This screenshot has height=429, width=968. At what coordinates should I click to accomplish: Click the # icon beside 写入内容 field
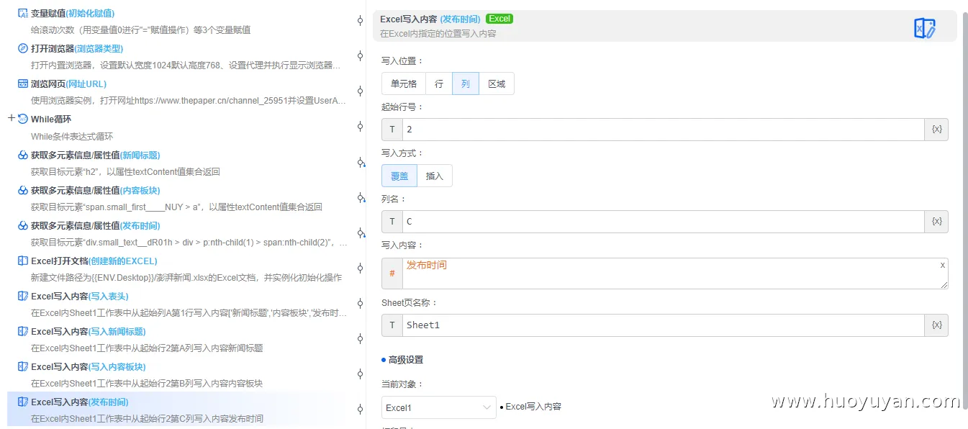click(x=392, y=273)
